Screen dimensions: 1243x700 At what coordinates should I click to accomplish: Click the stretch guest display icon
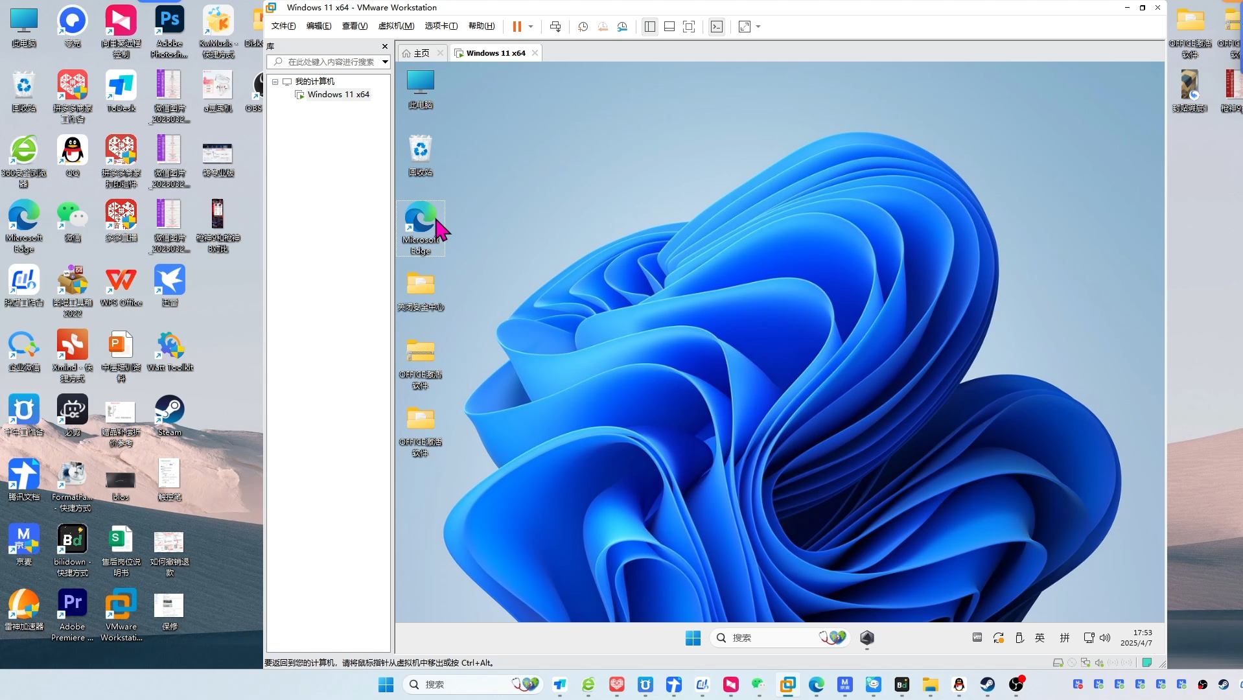coord(745,27)
